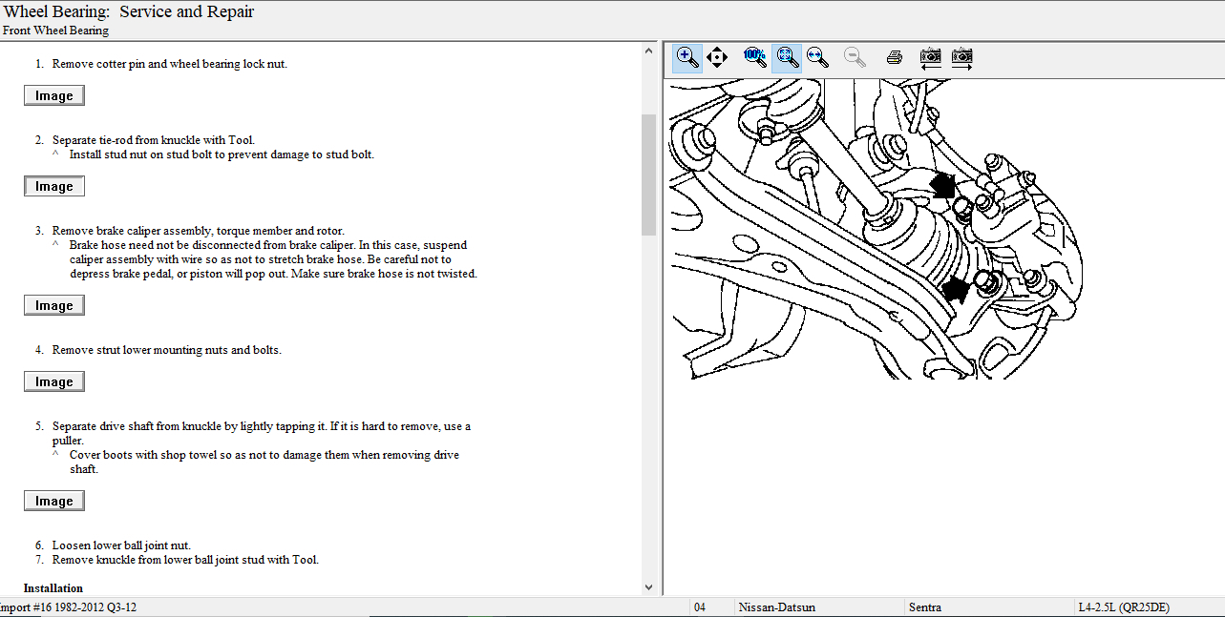This screenshot has width=1225, height=617.
Task: Click status bar year '04'
Action: pyautogui.click(x=699, y=607)
